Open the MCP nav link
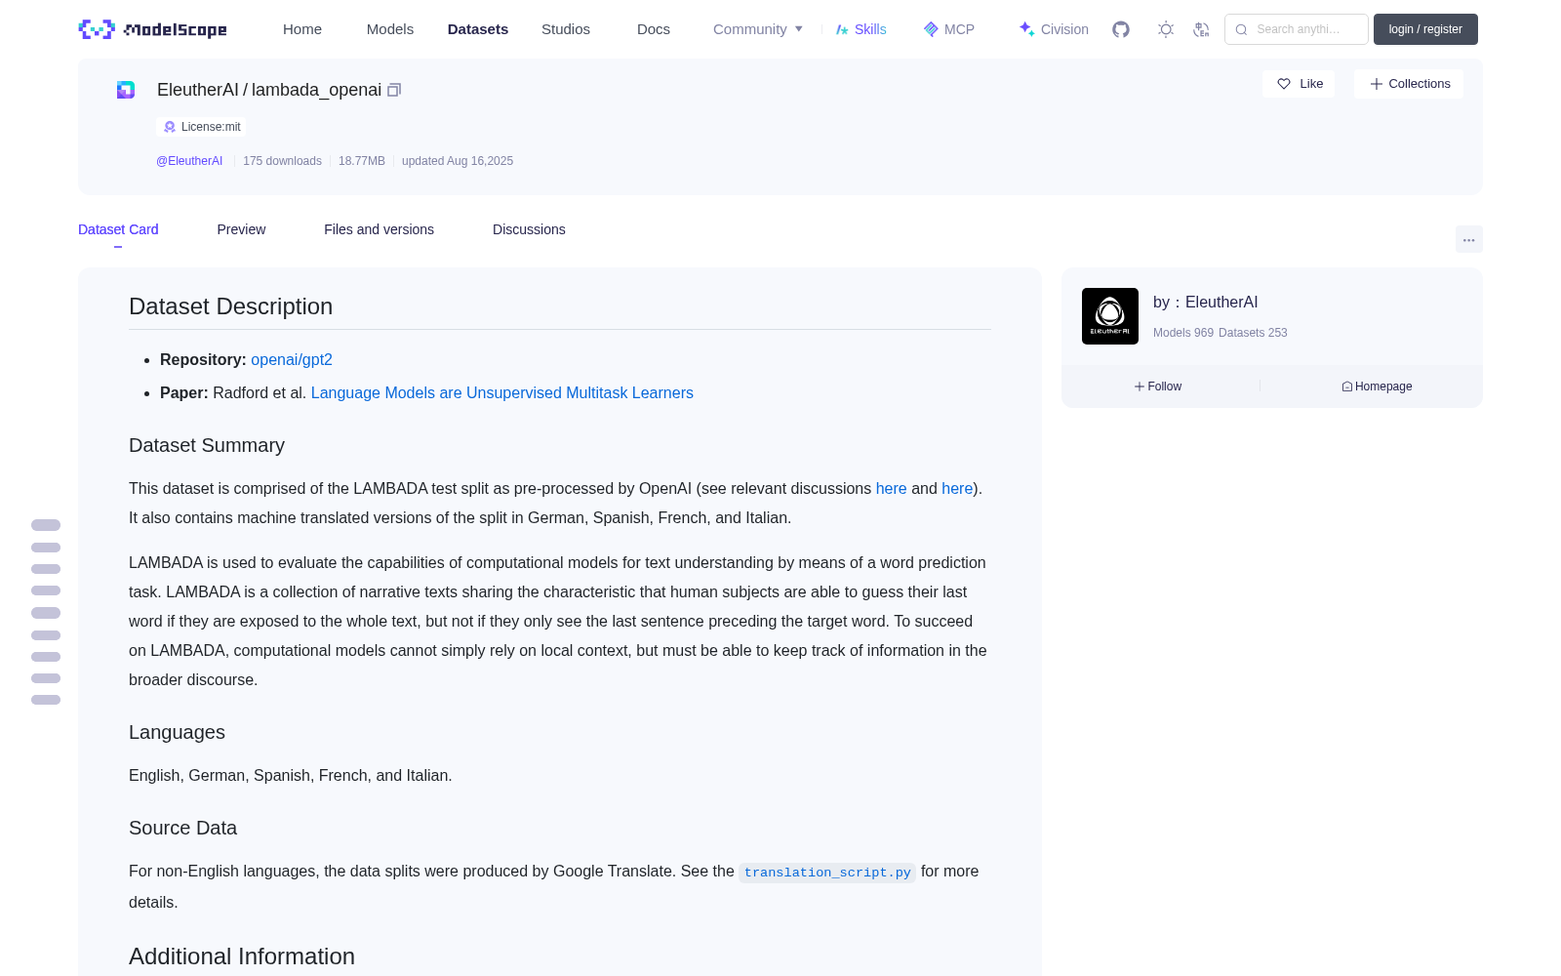 (x=948, y=29)
